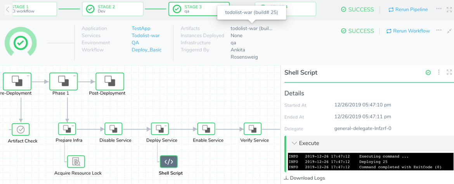Click the Triggered By name Ankita
Viewport: 454px width, 184px height.
(238, 50)
